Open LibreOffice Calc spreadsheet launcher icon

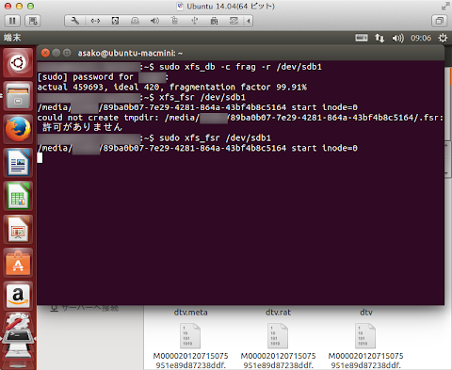pos(18,196)
